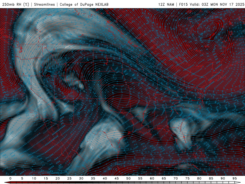Click the "75" color scale label
This screenshot has width=245, height=184.
click(187, 178)
